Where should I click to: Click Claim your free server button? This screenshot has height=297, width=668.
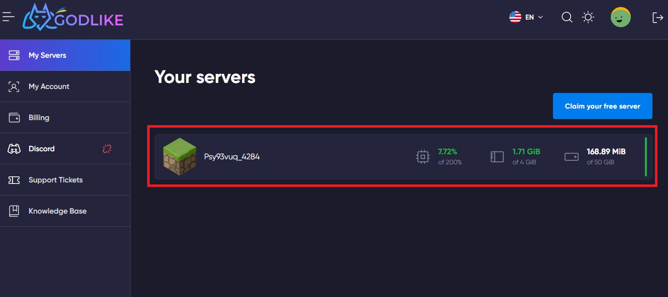pyautogui.click(x=603, y=106)
